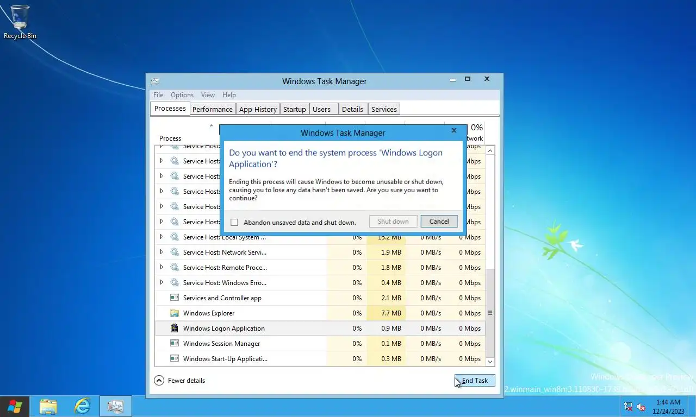Open the Options menu
The width and height of the screenshot is (696, 417).
click(182, 94)
